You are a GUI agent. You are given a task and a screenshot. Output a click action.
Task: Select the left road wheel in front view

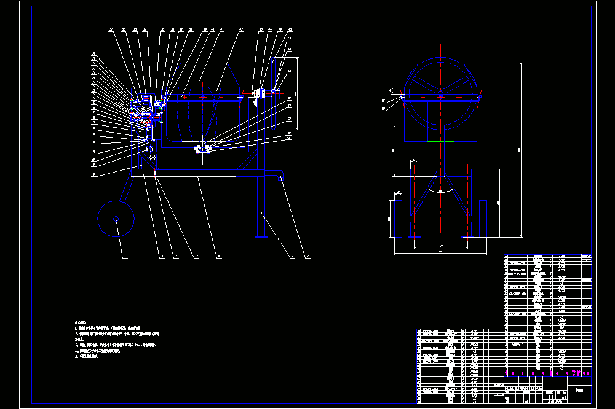(x=398, y=219)
